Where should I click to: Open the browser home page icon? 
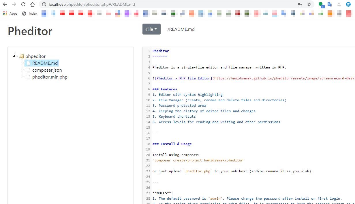[x=33, y=4]
